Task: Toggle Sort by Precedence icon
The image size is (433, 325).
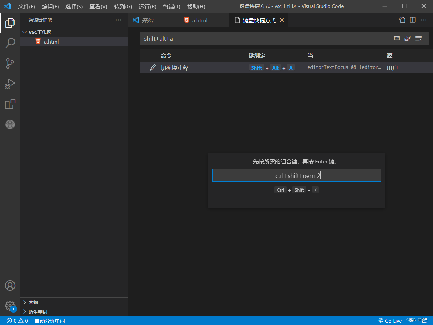Action: click(x=408, y=38)
